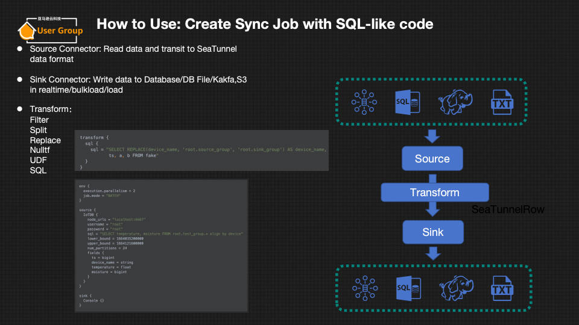Click the Sink box

tap(433, 232)
